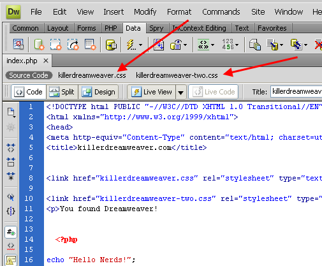Image resolution: width=322 pixels, height=266 pixels.
Task: Switch to the Text insert tab
Action: click(x=242, y=28)
